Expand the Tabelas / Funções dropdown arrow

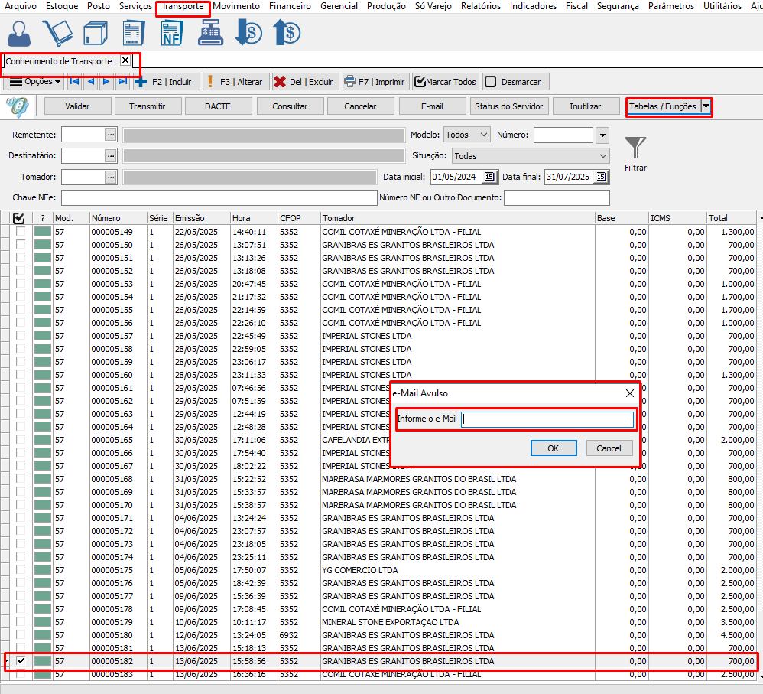click(x=706, y=106)
